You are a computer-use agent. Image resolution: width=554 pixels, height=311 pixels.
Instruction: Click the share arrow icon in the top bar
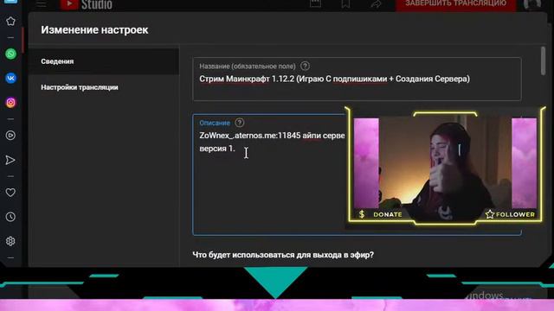[x=376, y=3]
